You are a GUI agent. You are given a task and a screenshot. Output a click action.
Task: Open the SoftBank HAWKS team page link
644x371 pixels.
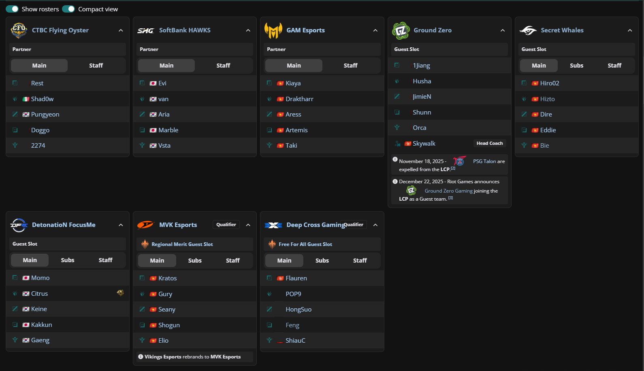pos(185,30)
